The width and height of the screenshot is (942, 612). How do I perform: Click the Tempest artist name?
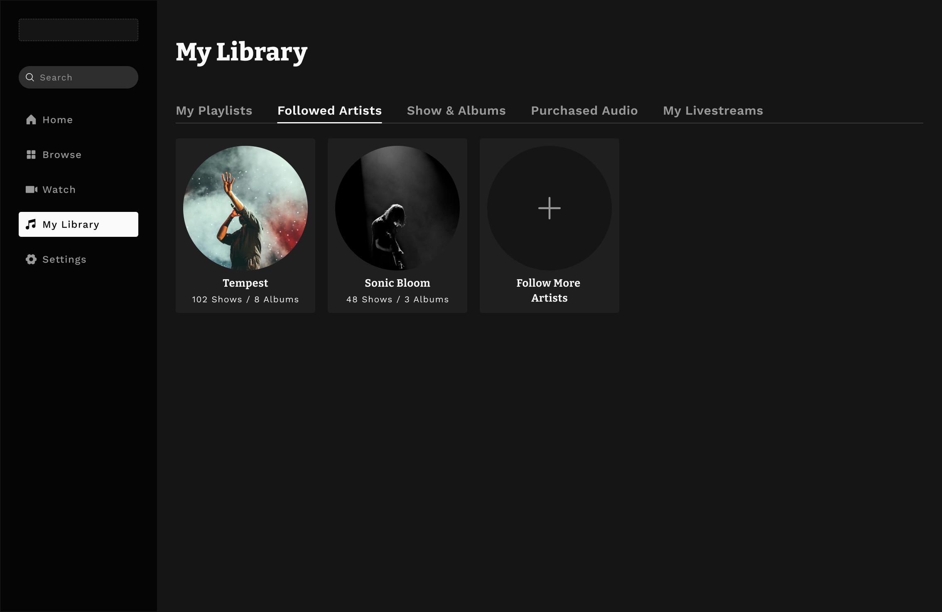pos(245,283)
